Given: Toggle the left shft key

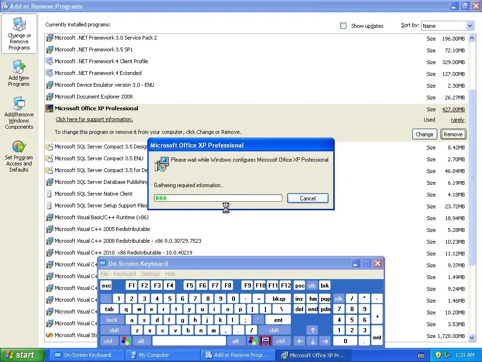Looking at the screenshot, I should 114,330.
